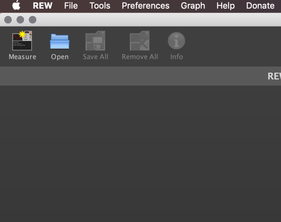Open the File menu
281x222 pixels.
click(x=71, y=6)
